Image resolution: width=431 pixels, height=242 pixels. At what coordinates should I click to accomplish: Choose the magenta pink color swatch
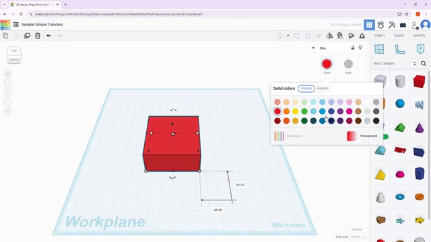(349, 112)
